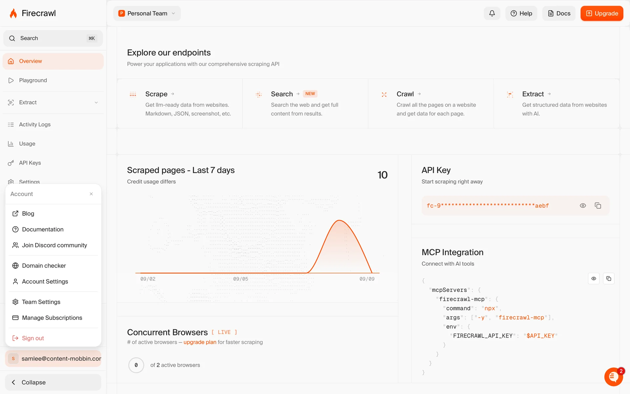The width and height of the screenshot is (630, 394).
Task: Select Manage Subscriptions from account menu
Action: coord(52,318)
